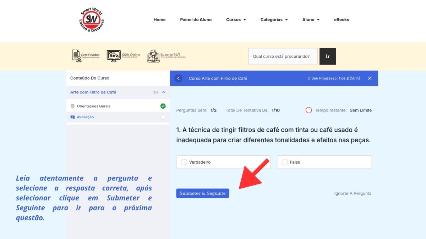Collapse the Arte com Filtro de Café section
Viewport: 426px width, 239px height.
pos(164,92)
